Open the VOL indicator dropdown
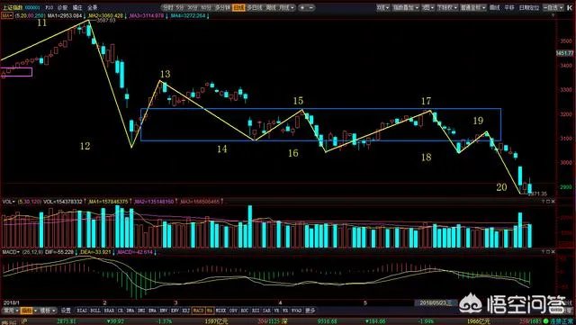The height and width of the screenshot is (325, 576). (x=9, y=202)
